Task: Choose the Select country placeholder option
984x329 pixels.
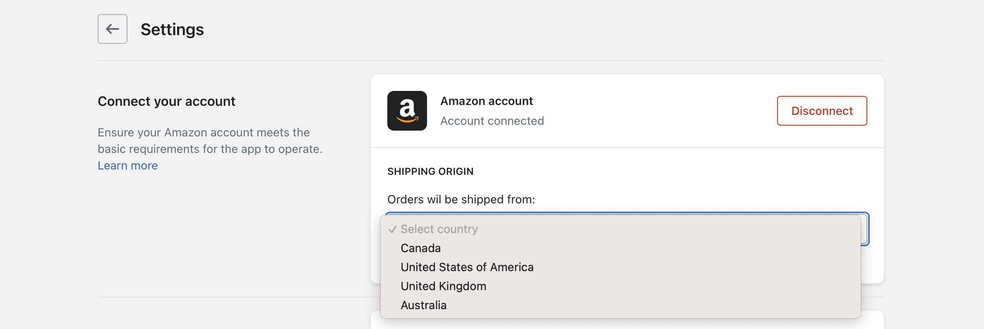Action: [x=439, y=229]
